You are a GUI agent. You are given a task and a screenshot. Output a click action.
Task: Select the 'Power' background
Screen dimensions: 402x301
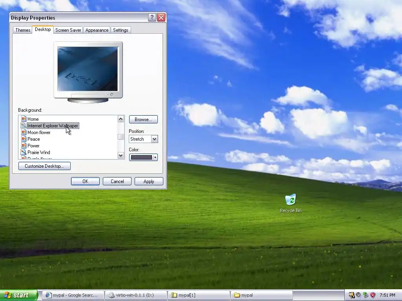click(34, 146)
